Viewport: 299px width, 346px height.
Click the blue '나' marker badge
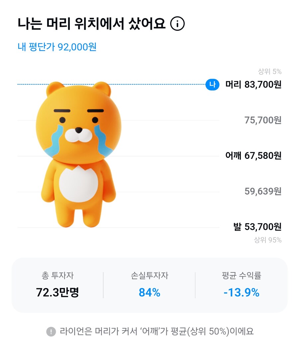[212, 84]
